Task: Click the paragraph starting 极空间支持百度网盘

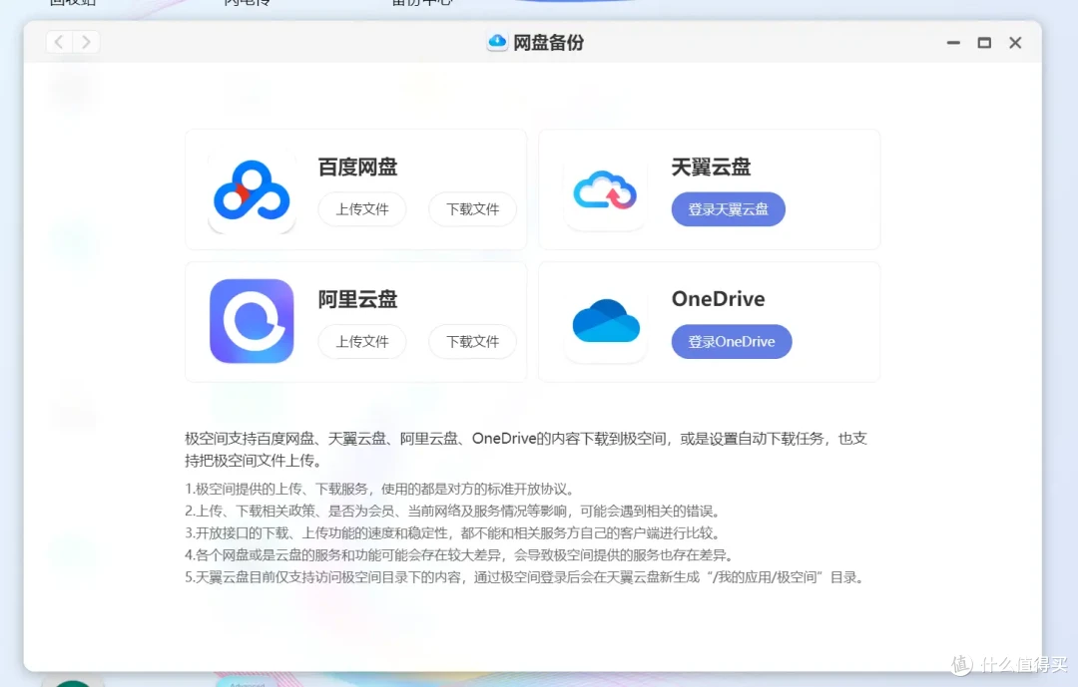Action: tap(526, 450)
